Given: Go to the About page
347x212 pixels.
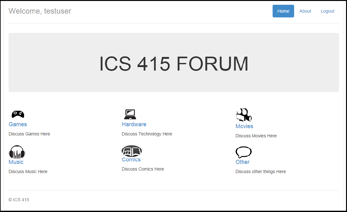Looking at the screenshot, I should (x=305, y=11).
